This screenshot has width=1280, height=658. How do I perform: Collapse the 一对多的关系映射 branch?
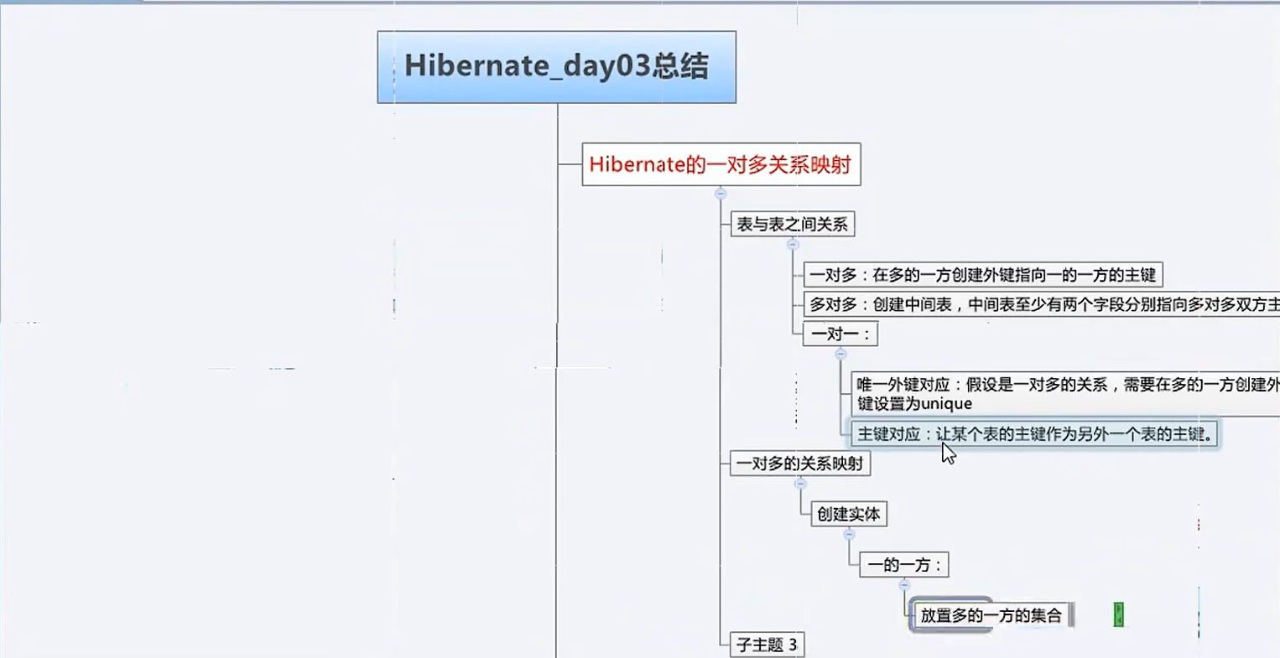click(x=800, y=484)
